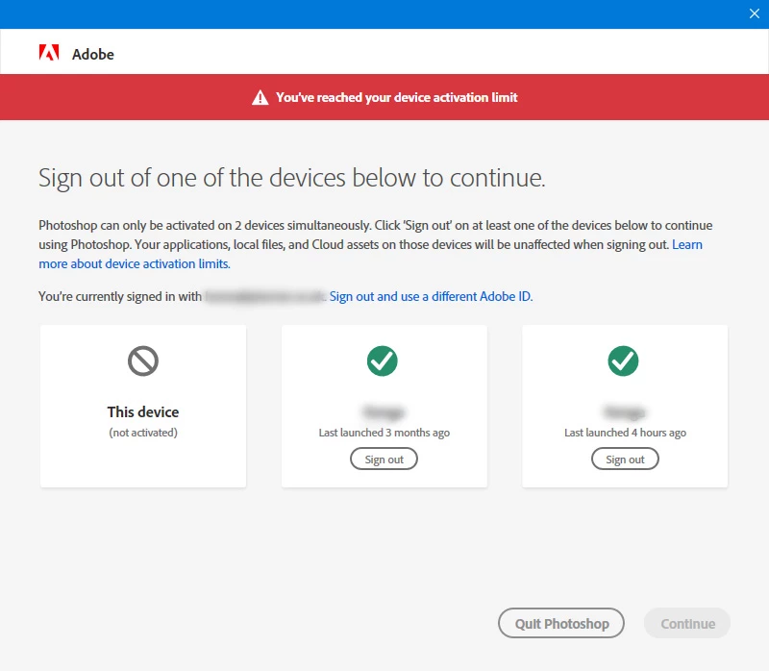This screenshot has width=769, height=671.
Task: Click 'Last launched 3 months ago' text
Action: (384, 433)
